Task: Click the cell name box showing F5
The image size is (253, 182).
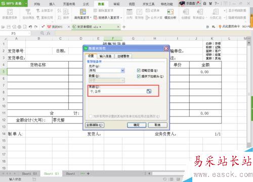Action: pos(15,33)
